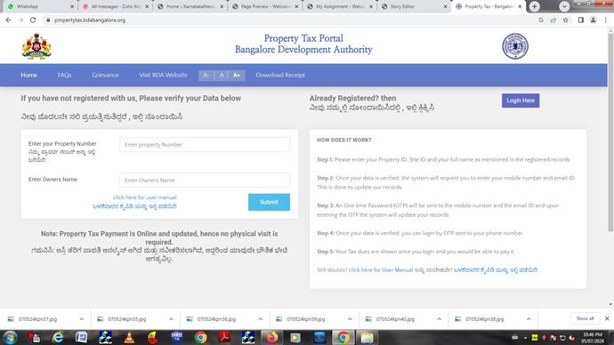Viewport: 614px width, 345px height.
Task: Increase font size with A+ button
Action: 237,75
